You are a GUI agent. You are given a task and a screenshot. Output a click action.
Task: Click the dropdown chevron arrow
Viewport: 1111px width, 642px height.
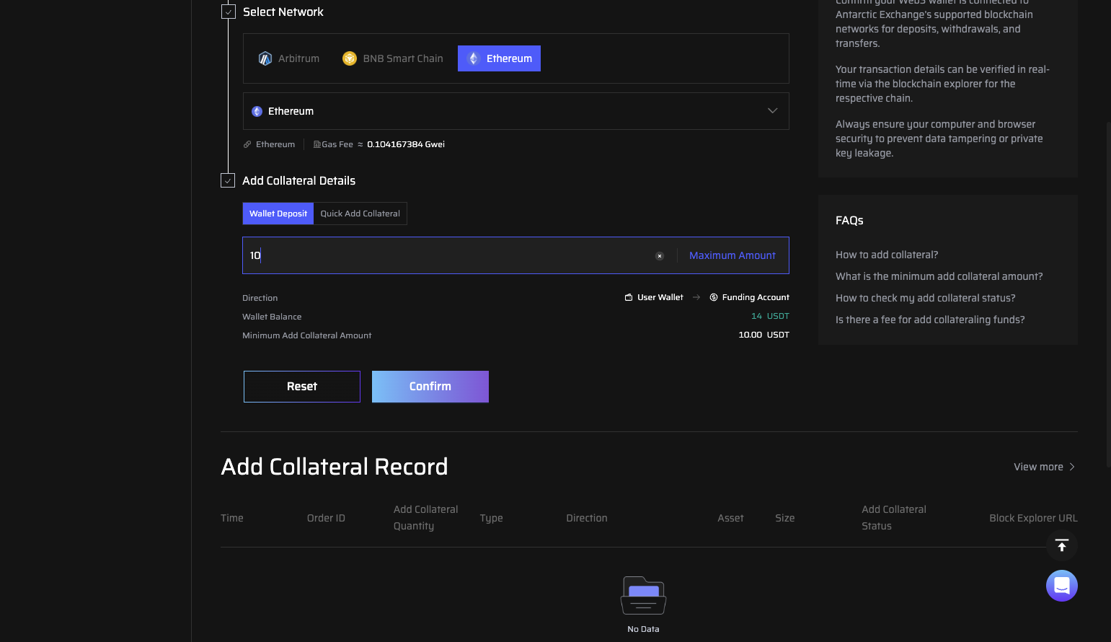pyautogui.click(x=772, y=111)
